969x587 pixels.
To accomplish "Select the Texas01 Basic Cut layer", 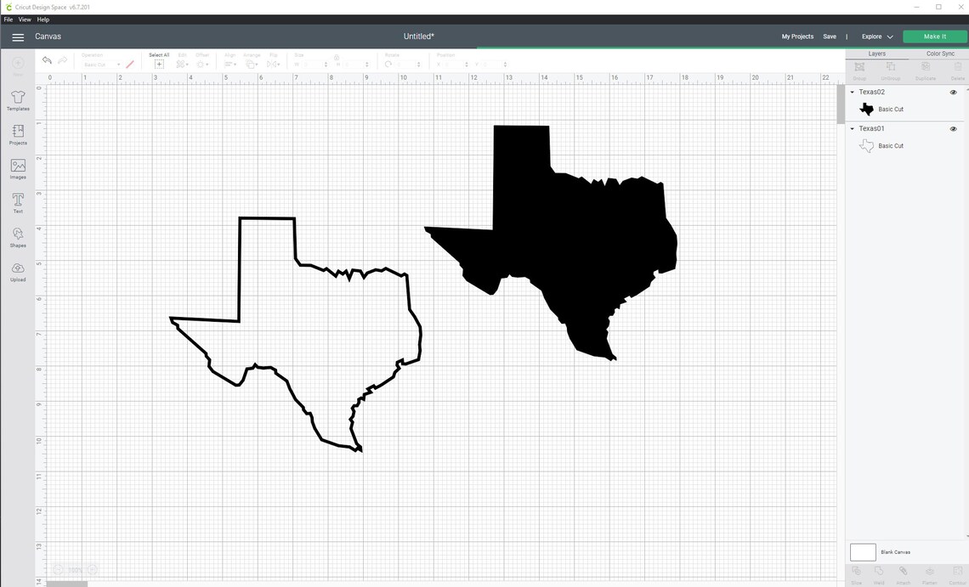I will pos(891,145).
